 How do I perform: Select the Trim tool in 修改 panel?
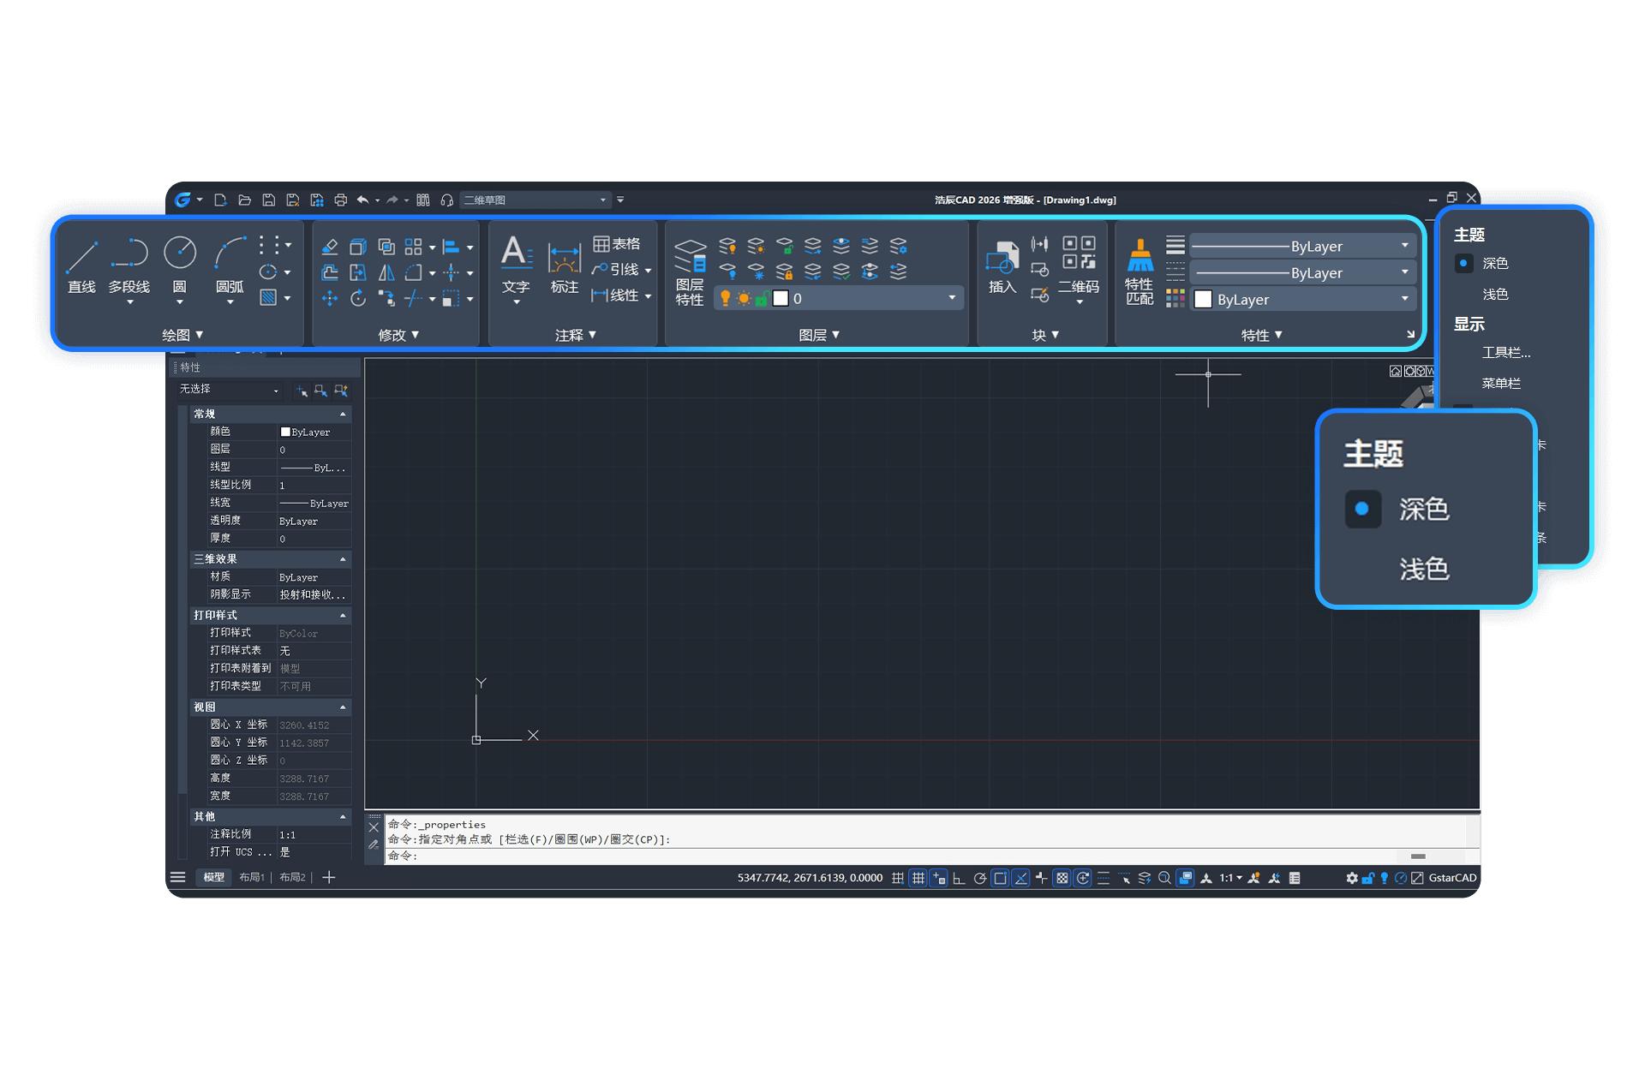point(414,298)
